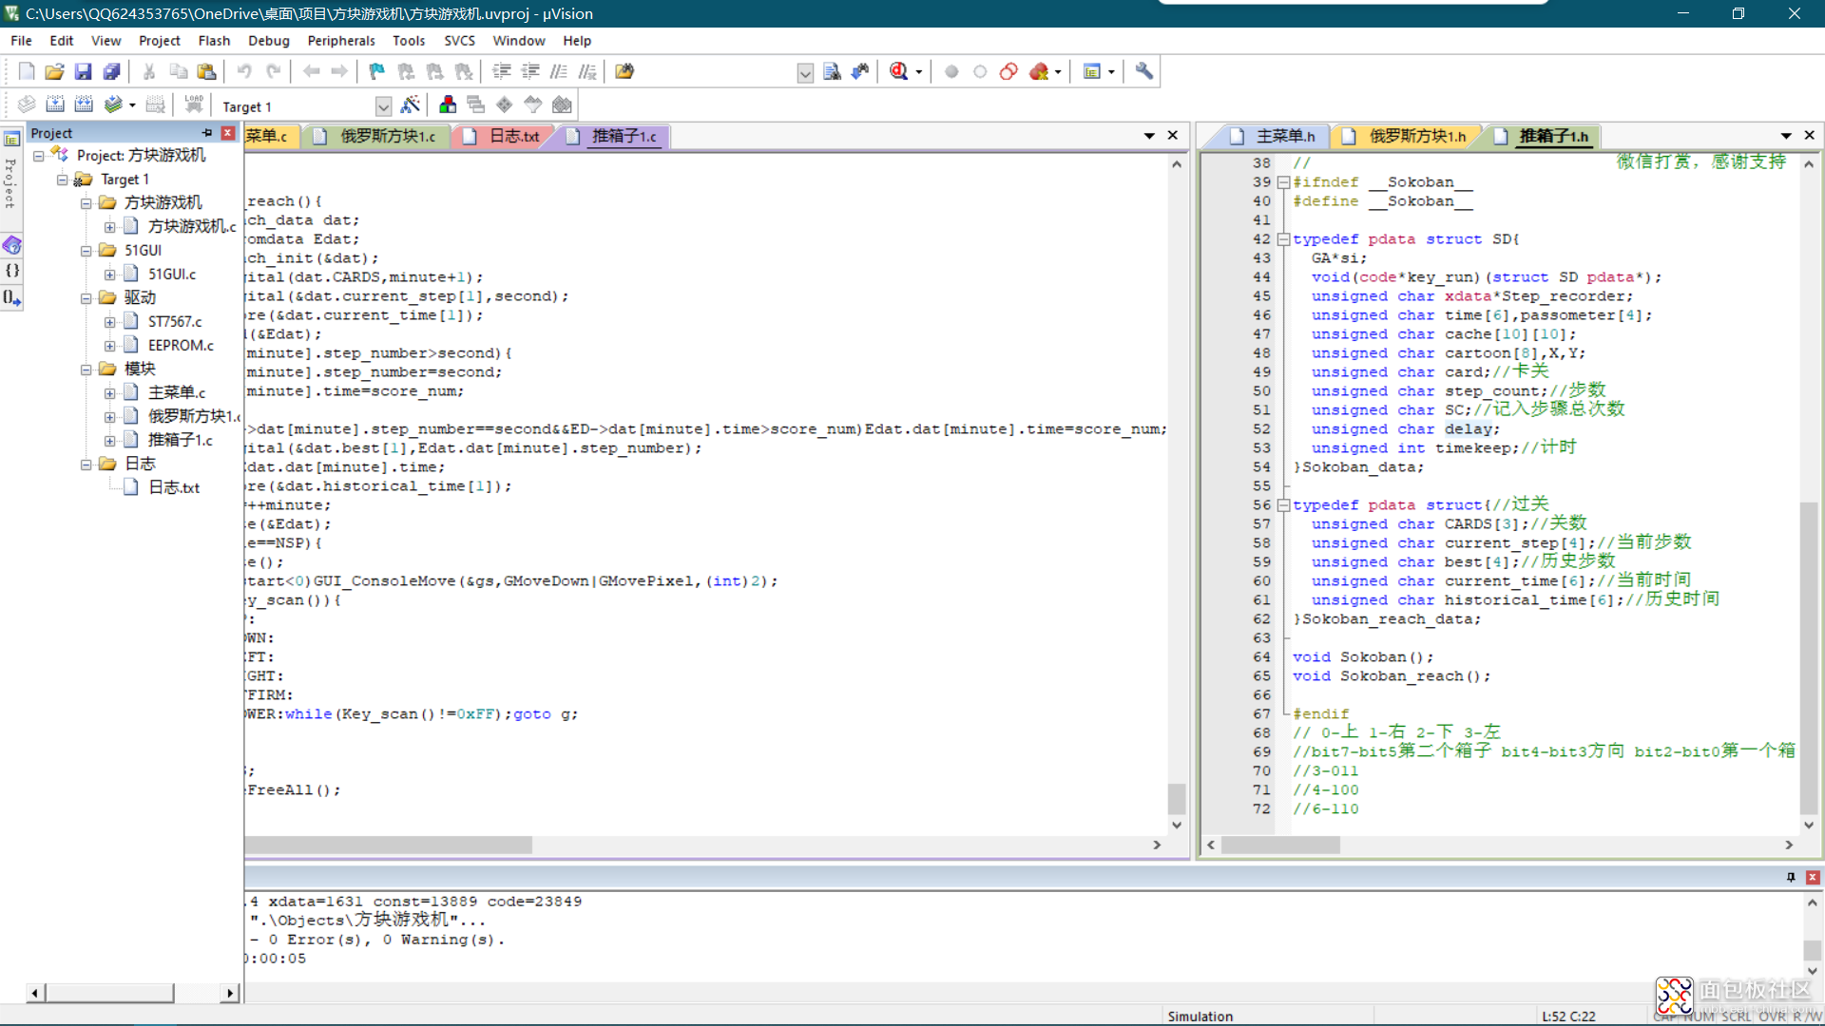Kill all breakpoints icon
The image size is (1825, 1026).
[x=1039, y=71]
